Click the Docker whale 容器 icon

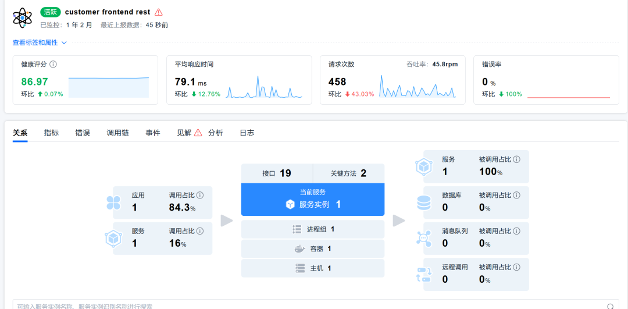299,248
